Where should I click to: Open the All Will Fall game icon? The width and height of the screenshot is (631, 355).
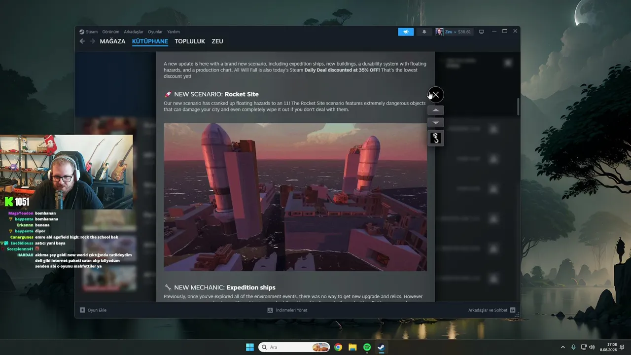pyautogui.click(x=436, y=138)
